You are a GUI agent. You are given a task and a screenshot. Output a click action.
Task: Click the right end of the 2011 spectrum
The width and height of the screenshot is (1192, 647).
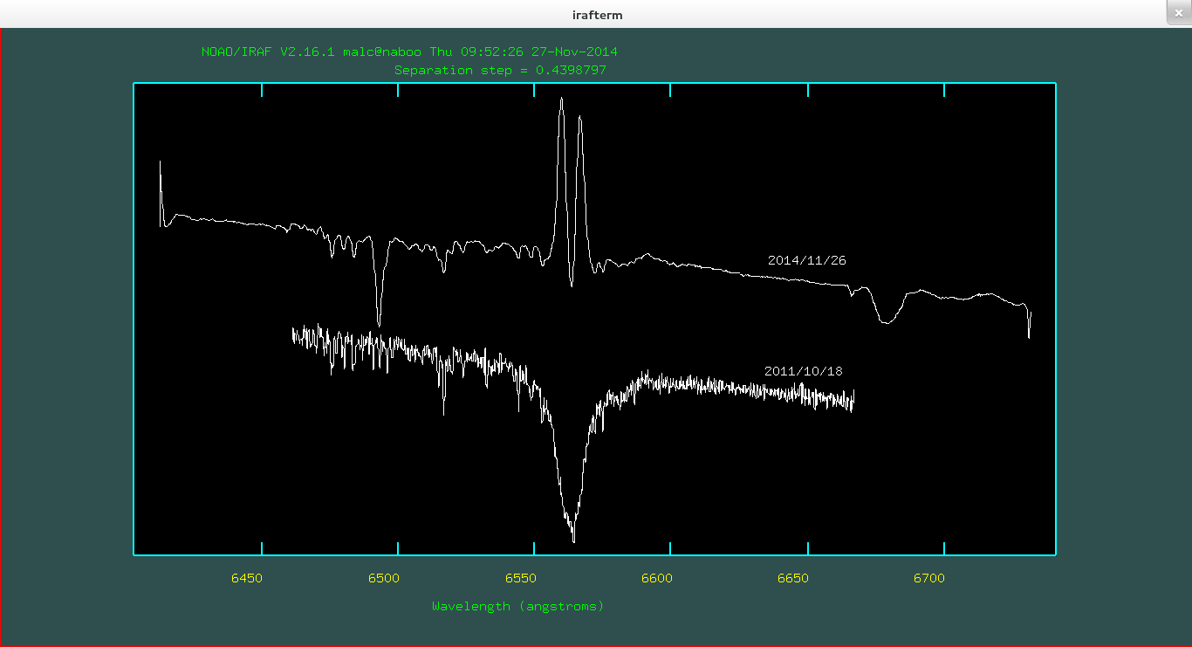click(x=853, y=401)
